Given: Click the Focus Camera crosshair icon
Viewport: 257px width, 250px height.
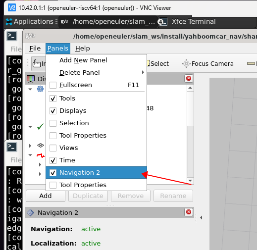Looking at the screenshot, I should (186, 63).
